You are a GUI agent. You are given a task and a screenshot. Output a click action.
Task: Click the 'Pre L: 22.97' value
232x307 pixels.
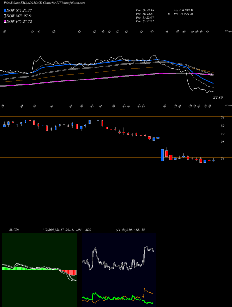[x=145, y=18]
